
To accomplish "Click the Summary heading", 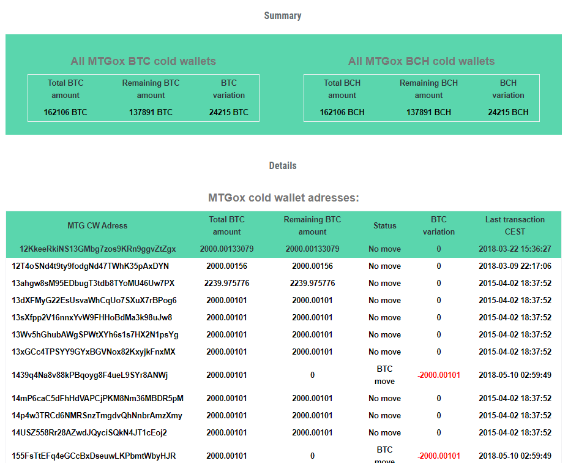I will tap(283, 15).
